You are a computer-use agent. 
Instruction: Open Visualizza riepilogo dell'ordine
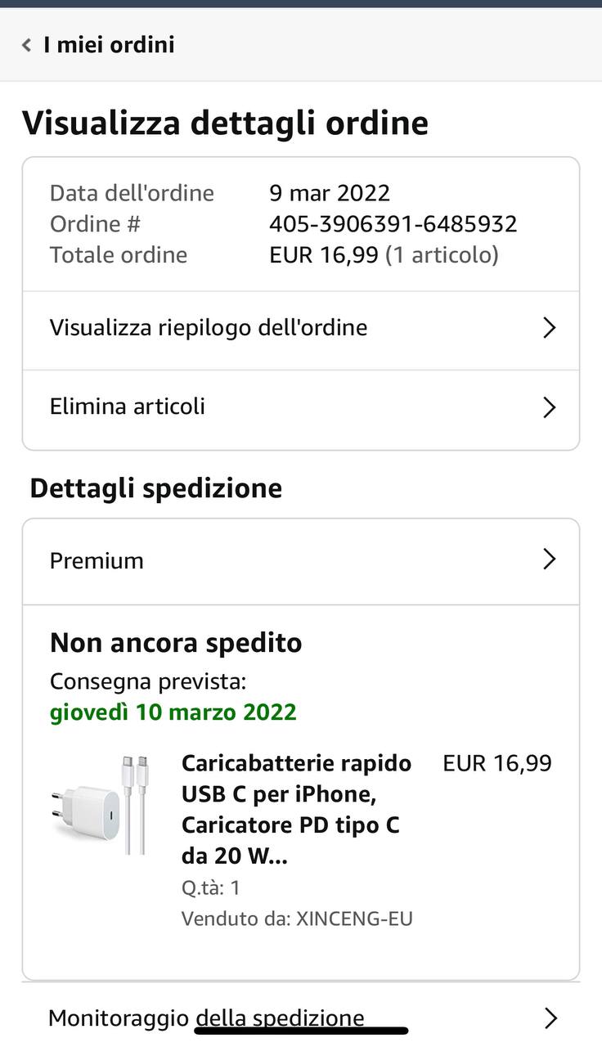pos(209,328)
